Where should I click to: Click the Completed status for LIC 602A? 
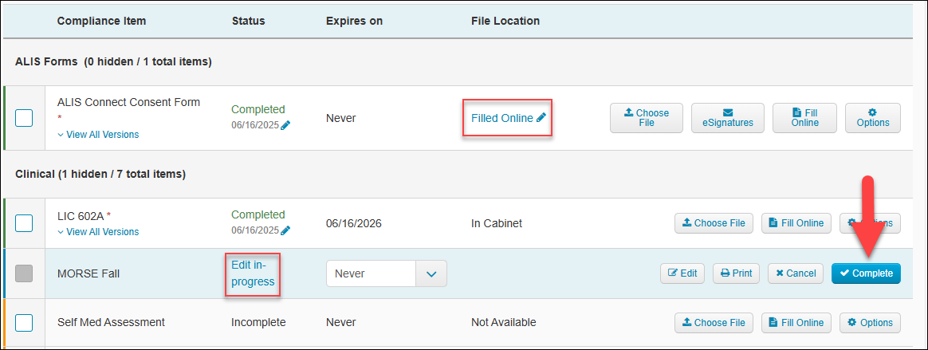click(258, 214)
